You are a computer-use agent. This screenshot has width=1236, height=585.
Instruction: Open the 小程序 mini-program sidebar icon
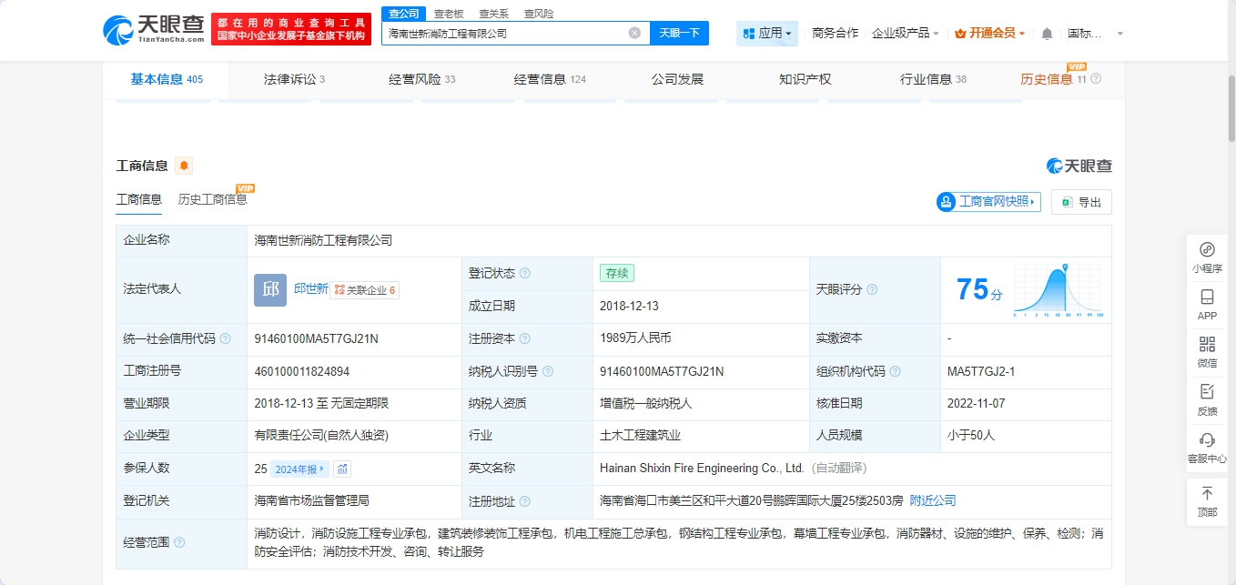1207,257
